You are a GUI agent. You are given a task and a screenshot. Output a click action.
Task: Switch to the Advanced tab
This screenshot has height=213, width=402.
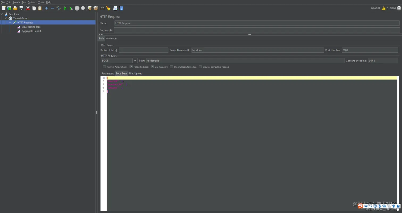point(112,39)
